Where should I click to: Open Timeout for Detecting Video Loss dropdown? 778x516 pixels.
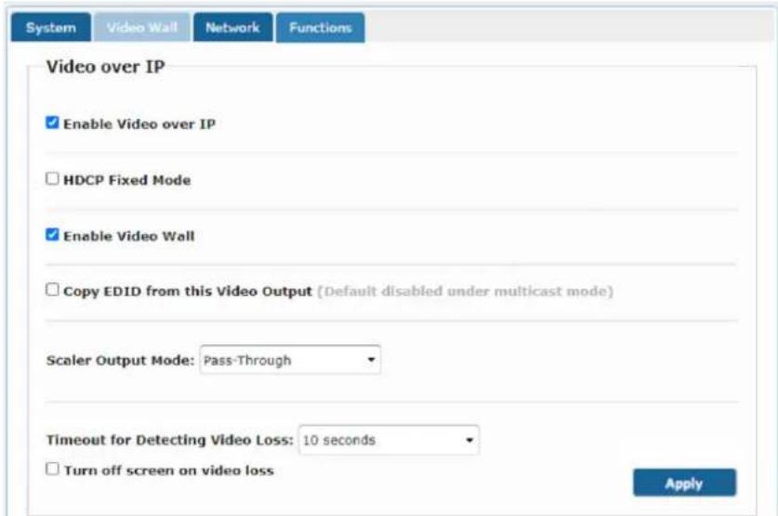(389, 440)
